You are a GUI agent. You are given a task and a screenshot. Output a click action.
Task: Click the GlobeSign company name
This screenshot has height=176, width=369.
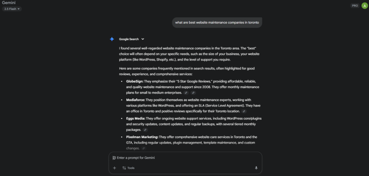(x=134, y=81)
